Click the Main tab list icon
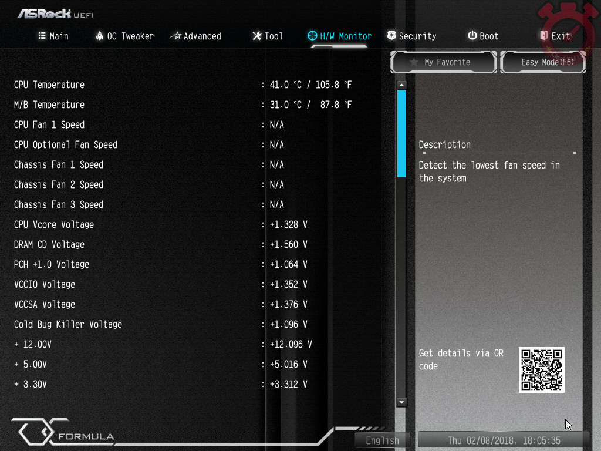 click(x=42, y=36)
